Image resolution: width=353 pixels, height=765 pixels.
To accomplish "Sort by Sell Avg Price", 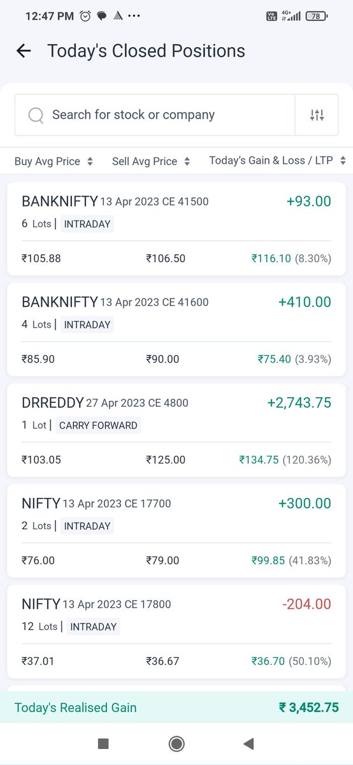I will (x=151, y=161).
